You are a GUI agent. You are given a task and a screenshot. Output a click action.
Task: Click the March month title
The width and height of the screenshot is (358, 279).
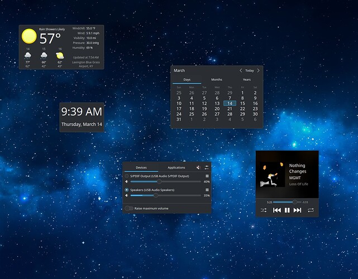pyautogui.click(x=179, y=70)
